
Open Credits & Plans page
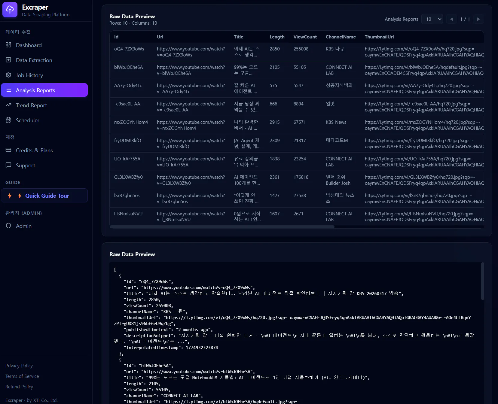(44, 150)
